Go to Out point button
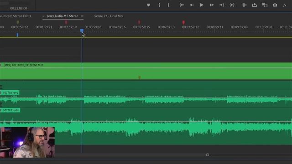Viewport: 292px width, 164px height. click(222, 5)
